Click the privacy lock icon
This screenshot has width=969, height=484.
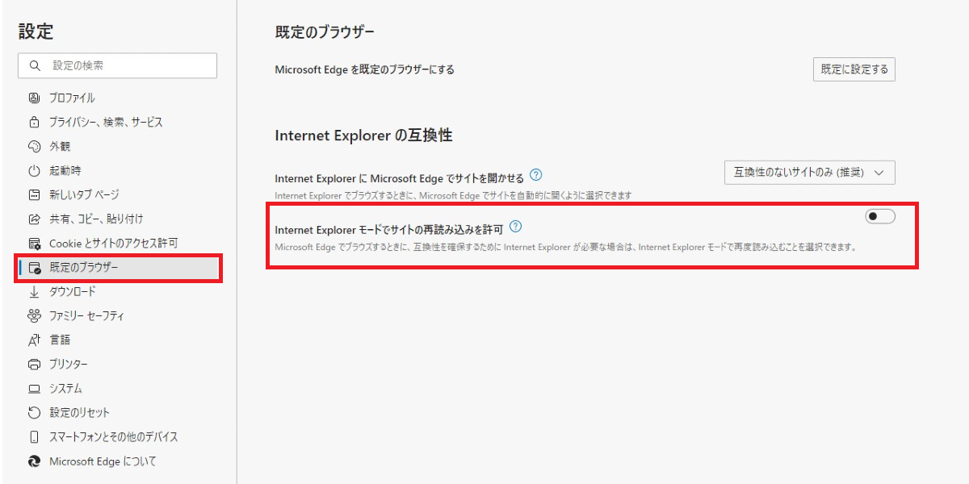tap(34, 122)
